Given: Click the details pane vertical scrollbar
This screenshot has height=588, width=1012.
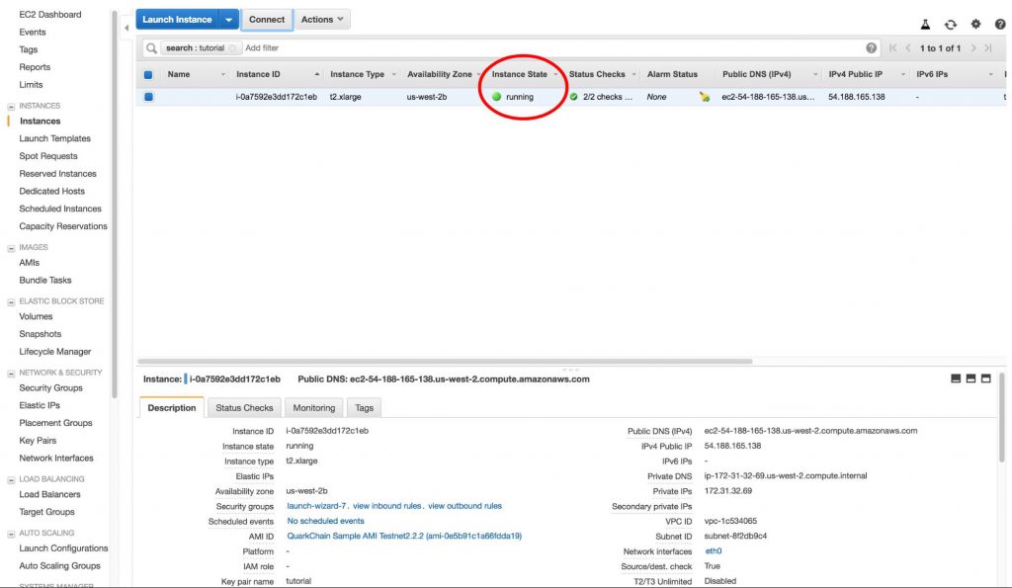Looking at the screenshot, I should (1002, 418).
